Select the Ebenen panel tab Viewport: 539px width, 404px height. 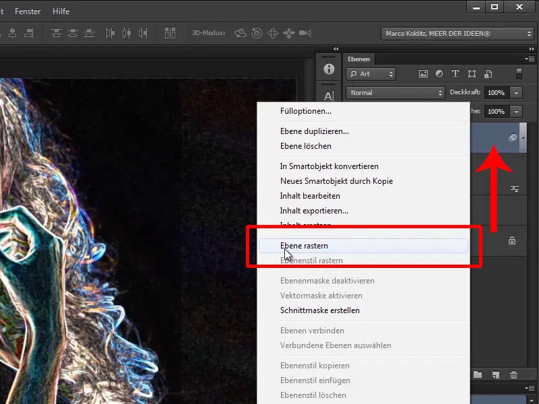click(x=358, y=59)
